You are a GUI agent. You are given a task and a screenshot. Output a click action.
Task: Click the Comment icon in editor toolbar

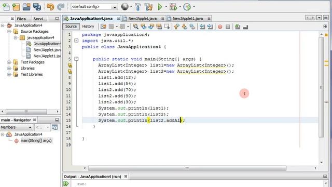click(238, 26)
